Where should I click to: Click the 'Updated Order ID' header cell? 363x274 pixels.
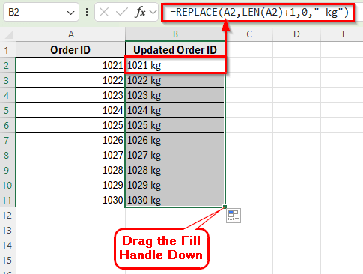coord(175,50)
